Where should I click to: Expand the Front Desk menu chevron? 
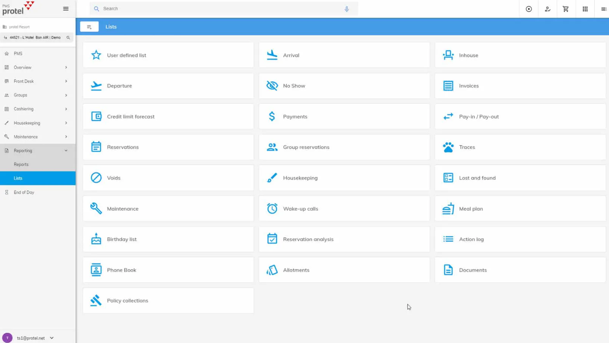66,81
